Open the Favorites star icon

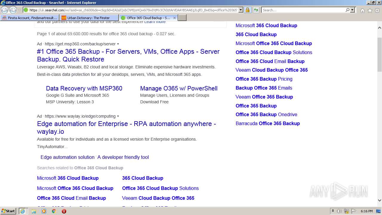pyautogui.click(x=370, y=10)
